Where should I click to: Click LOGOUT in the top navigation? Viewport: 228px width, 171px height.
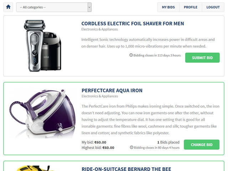point(213,7)
